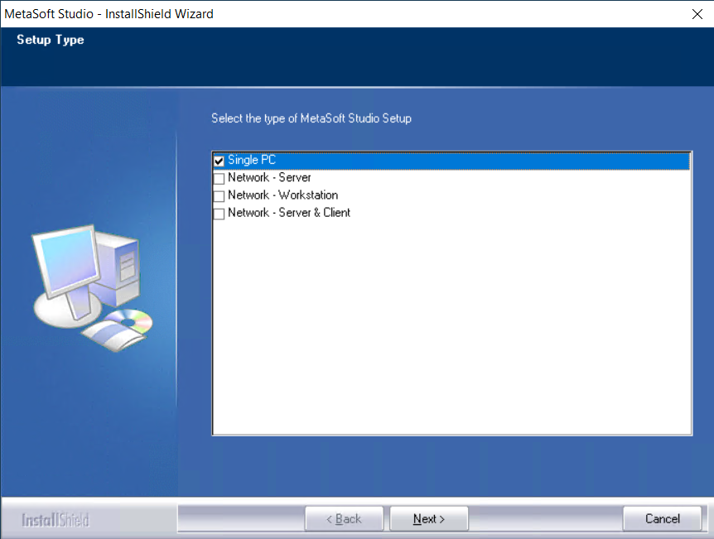Screen dimensions: 714x539
Task: Select the 'Network - Workstation' label text
Action: coord(282,195)
